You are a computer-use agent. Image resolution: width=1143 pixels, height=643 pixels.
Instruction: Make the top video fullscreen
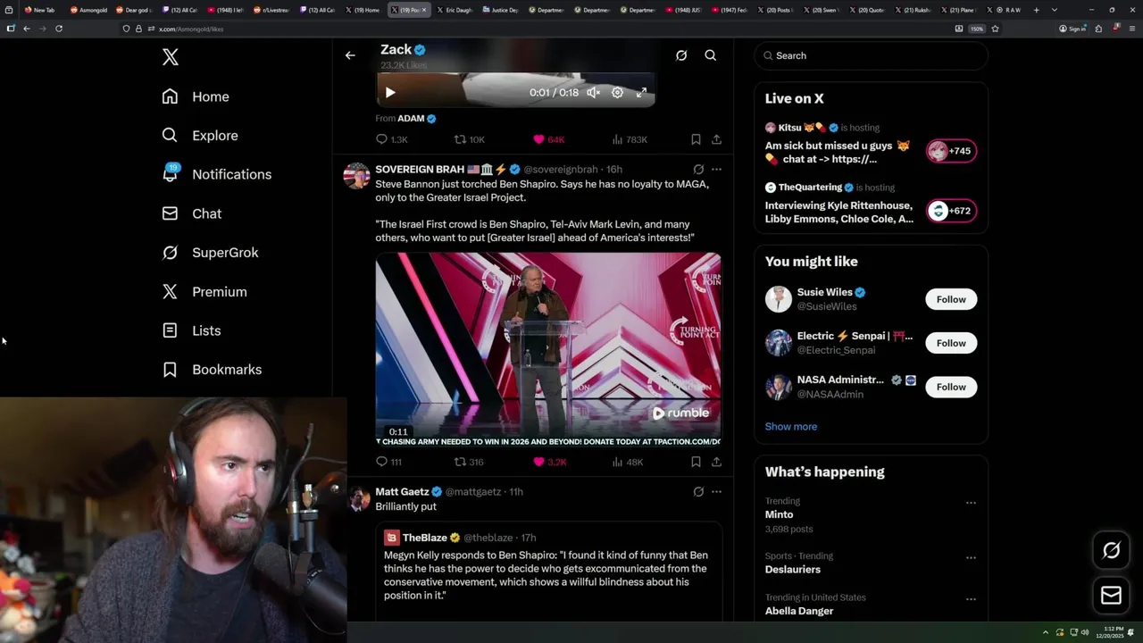click(641, 93)
